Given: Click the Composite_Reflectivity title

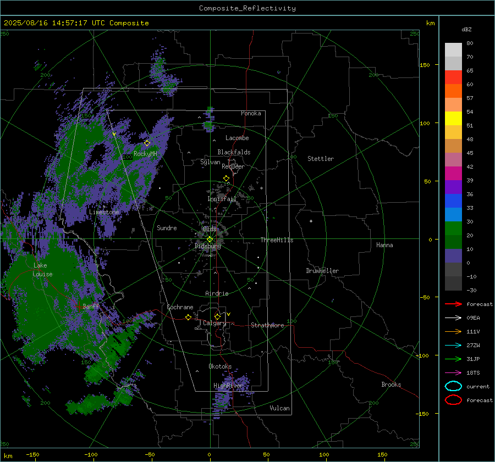Looking at the screenshot, I should [247, 8].
